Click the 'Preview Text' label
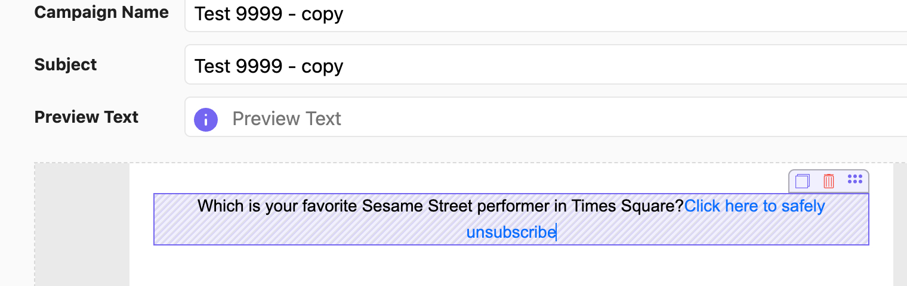This screenshot has width=907, height=286. [x=87, y=117]
